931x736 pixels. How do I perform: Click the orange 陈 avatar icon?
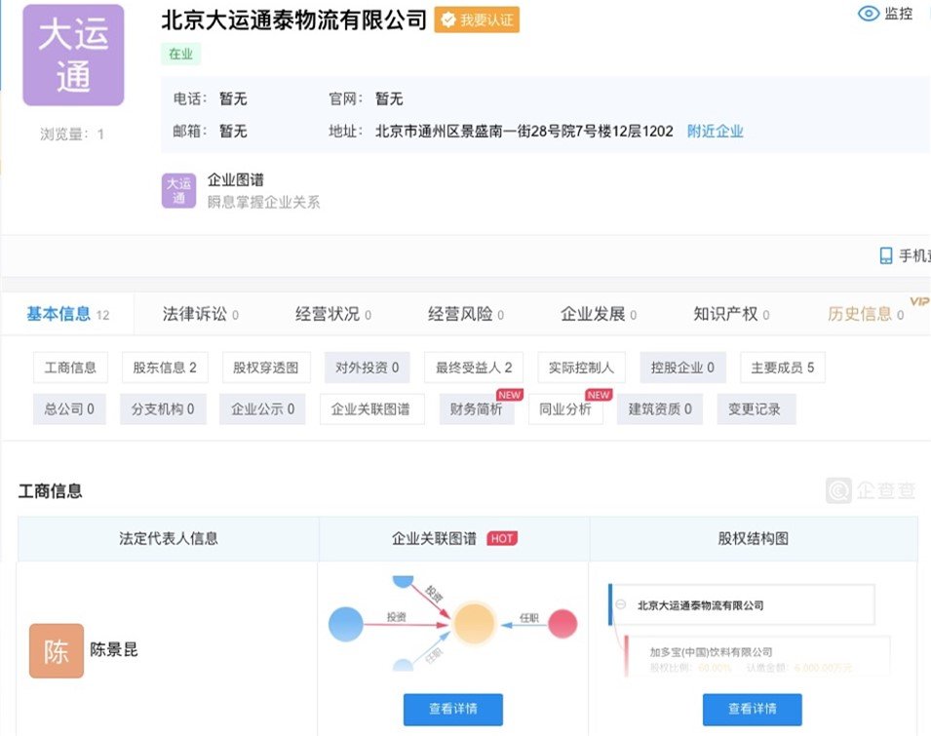(57, 651)
